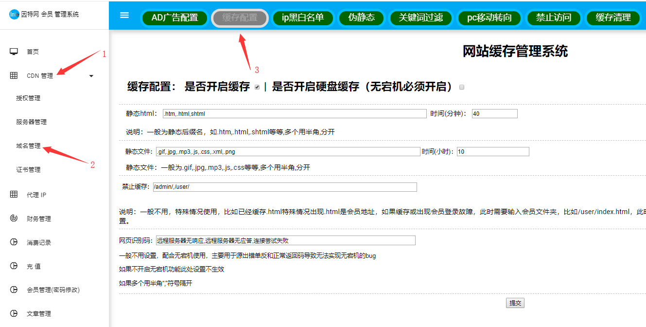Click the 静态html extensions input field
This screenshot has width=646, height=327.
pyautogui.click(x=295, y=114)
